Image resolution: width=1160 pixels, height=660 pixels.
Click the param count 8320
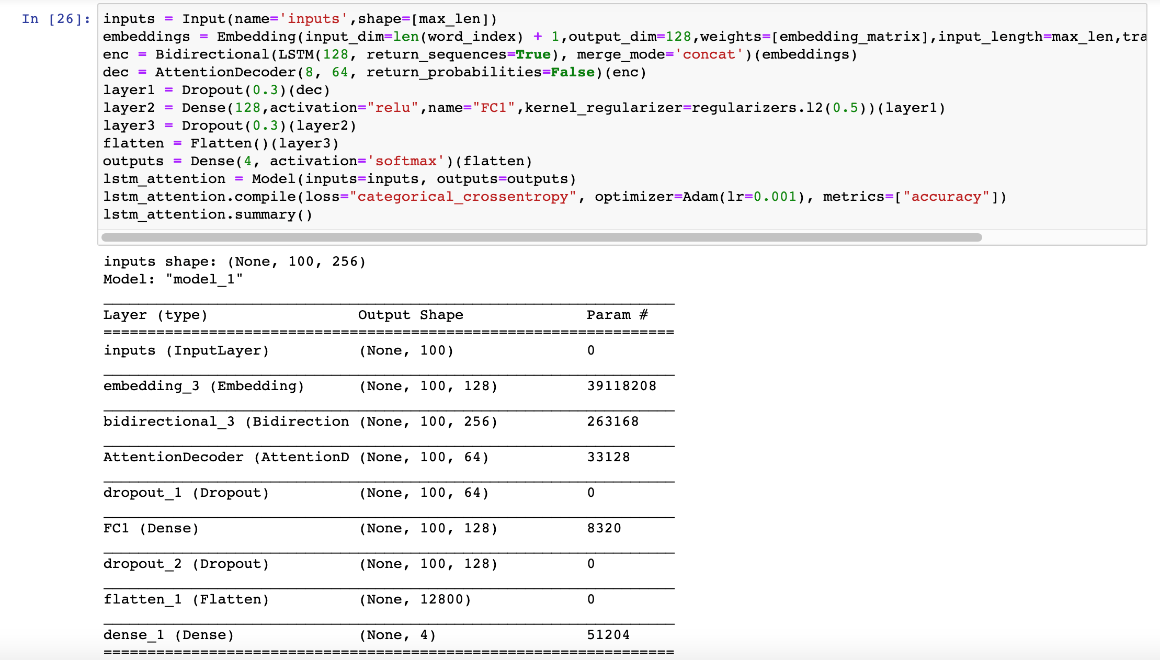604,528
